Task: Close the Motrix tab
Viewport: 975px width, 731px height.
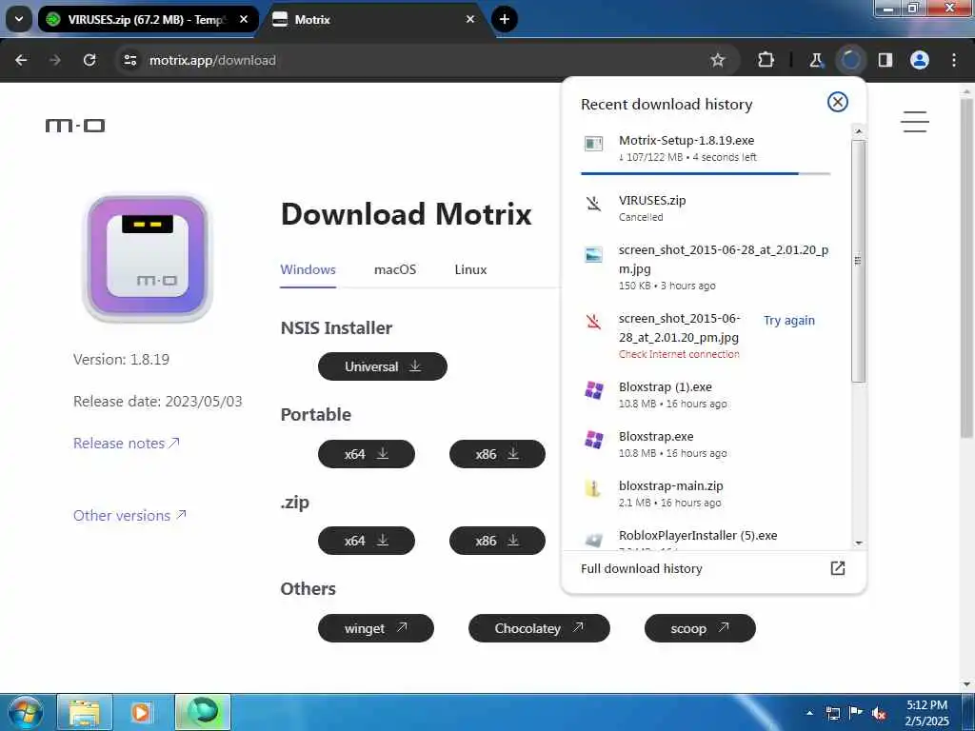Action: pos(470,19)
